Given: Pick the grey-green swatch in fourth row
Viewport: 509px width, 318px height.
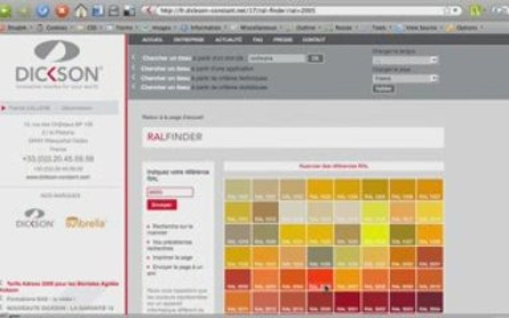Looking at the screenshot, I should pos(320,257).
